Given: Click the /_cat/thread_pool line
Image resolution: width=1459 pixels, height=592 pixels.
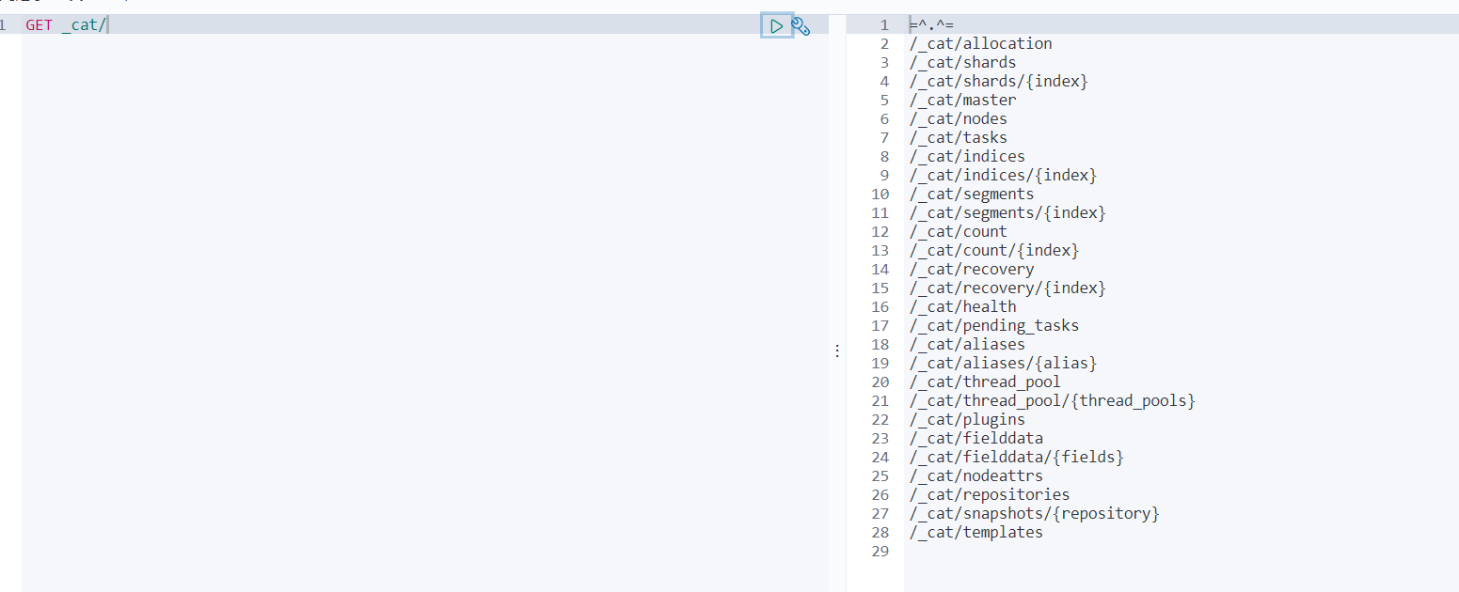Looking at the screenshot, I should (x=985, y=382).
